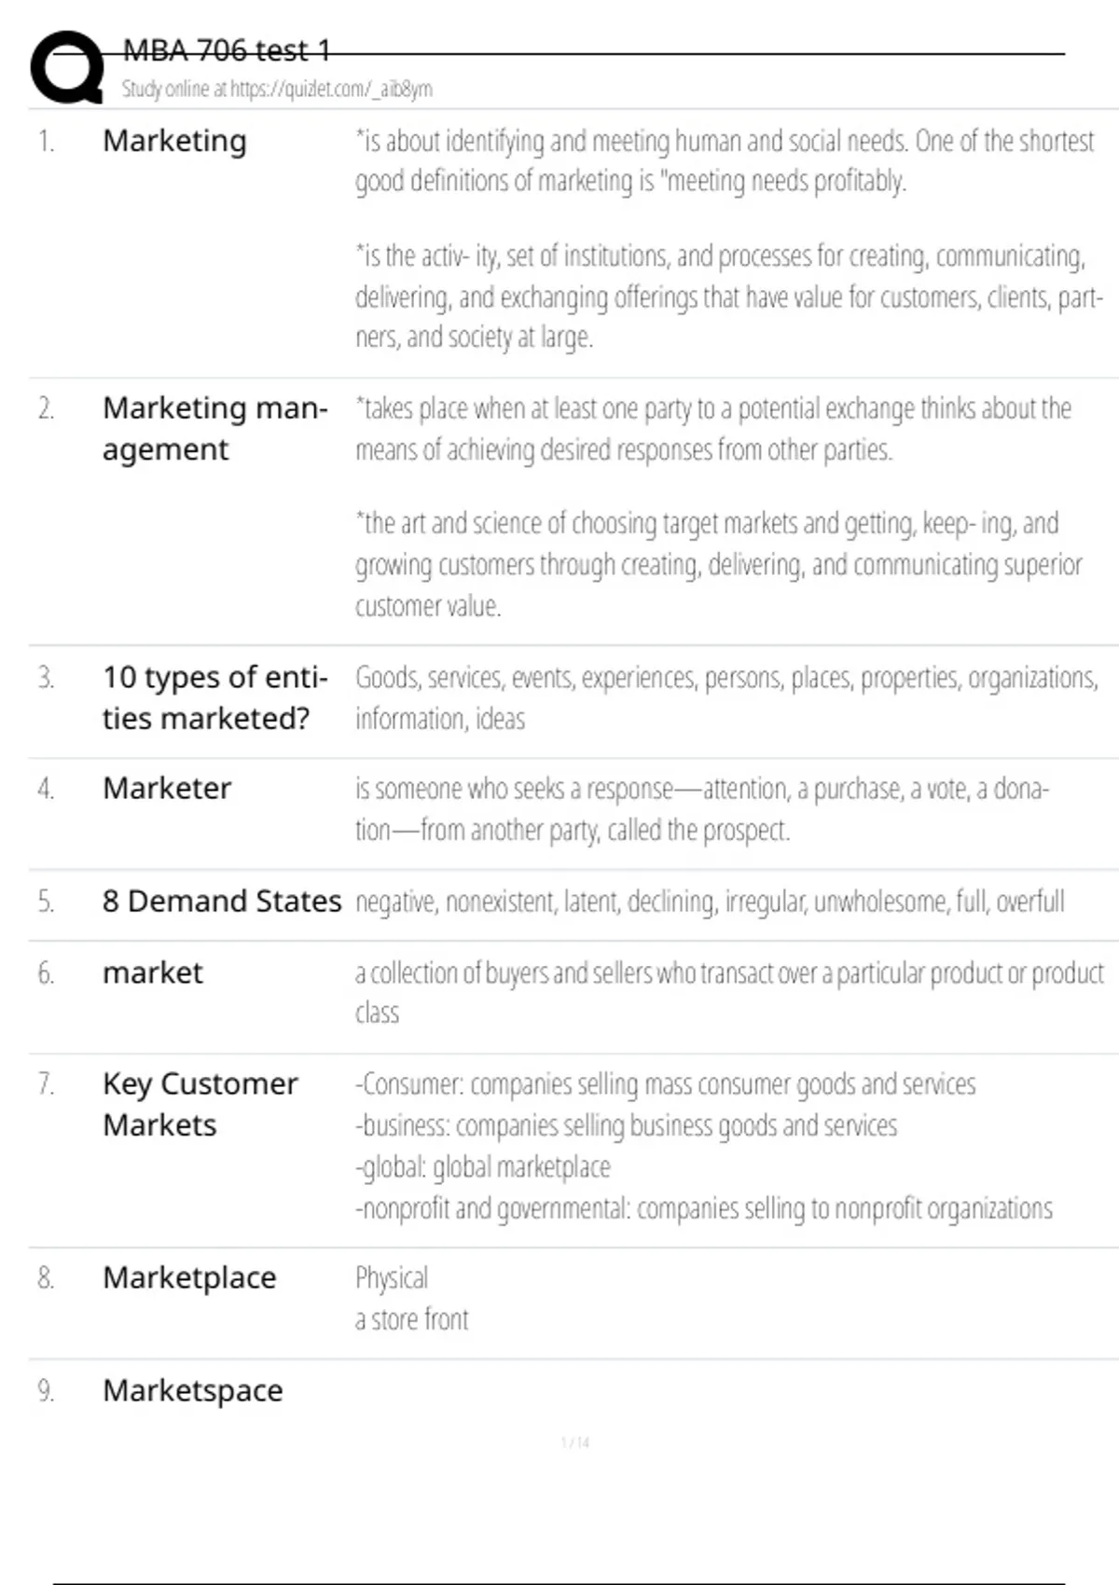The height and width of the screenshot is (1585, 1119).
Task: Select the 'Marketspace' term
Action: [x=192, y=1390]
